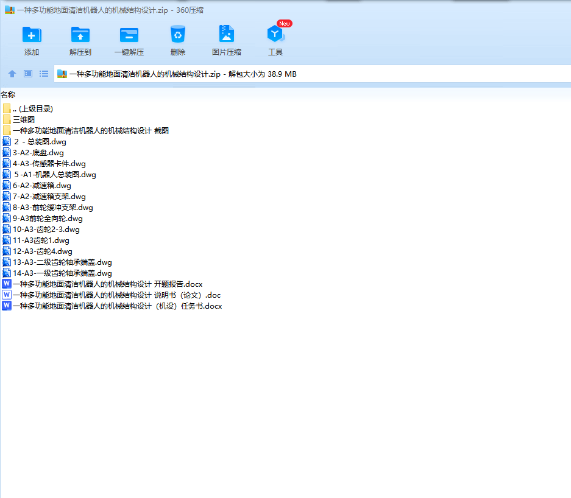
Task: Select file 14-A3-一级齿轮轴承端盖.dwg
Action: click(x=62, y=273)
